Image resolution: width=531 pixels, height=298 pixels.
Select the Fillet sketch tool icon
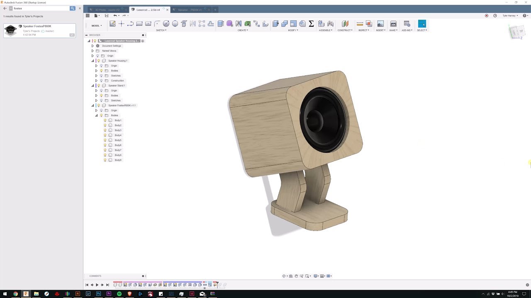point(157,24)
